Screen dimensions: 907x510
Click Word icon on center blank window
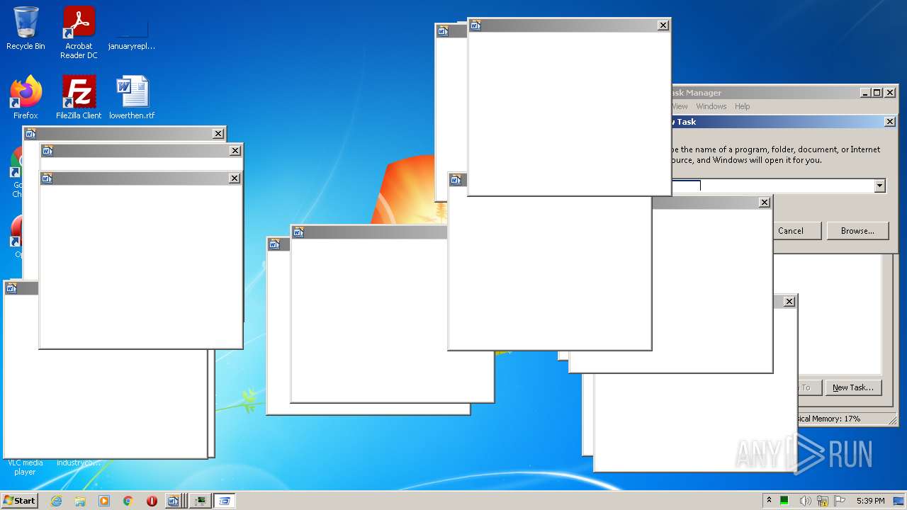click(x=298, y=232)
